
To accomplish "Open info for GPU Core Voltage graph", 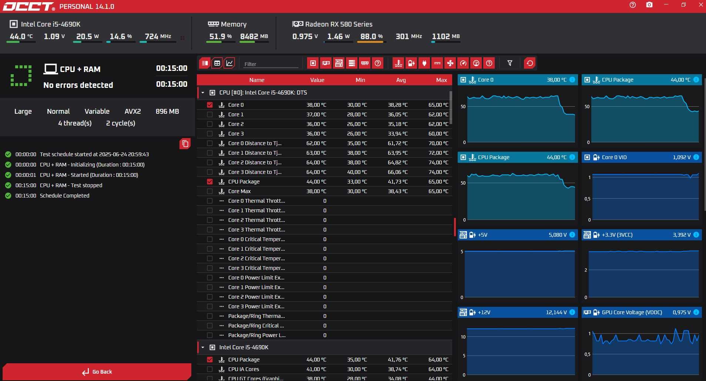I will pyautogui.click(x=696, y=312).
